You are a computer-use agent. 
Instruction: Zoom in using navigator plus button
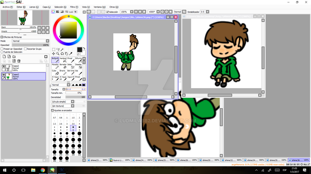(43, 28)
